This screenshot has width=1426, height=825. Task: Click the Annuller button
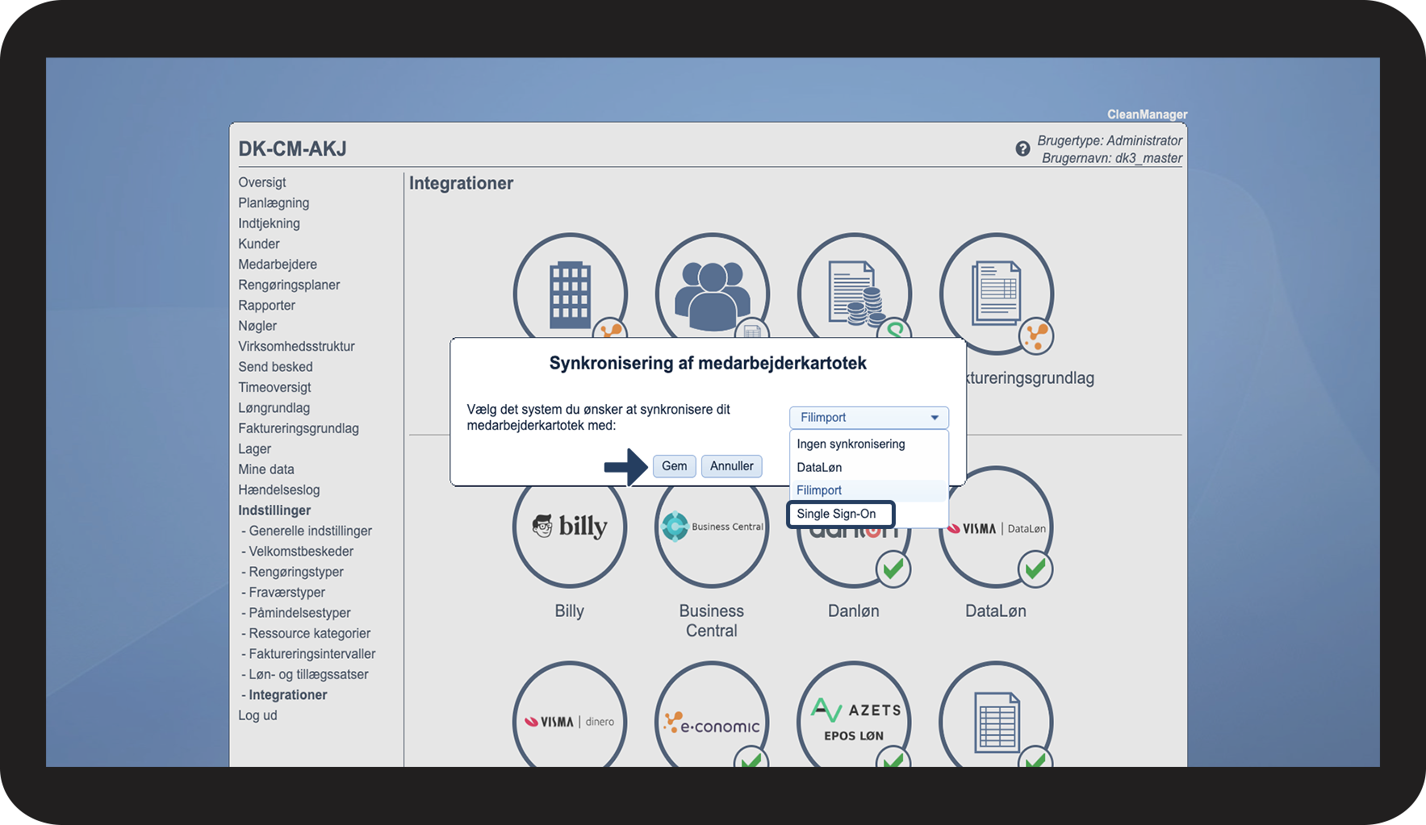pyautogui.click(x=731, y=466)
